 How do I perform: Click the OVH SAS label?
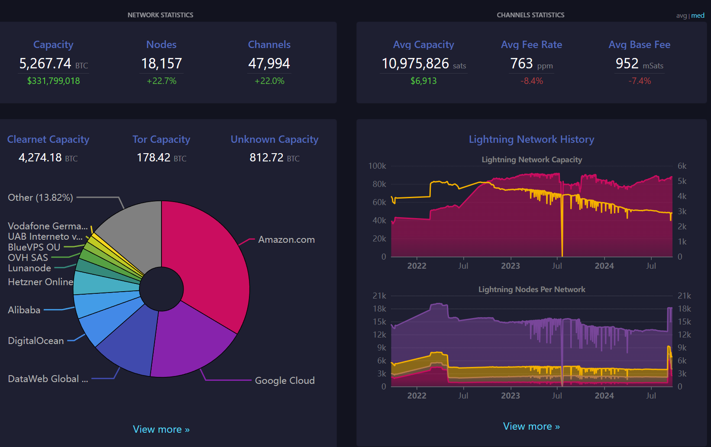[28, 258]
